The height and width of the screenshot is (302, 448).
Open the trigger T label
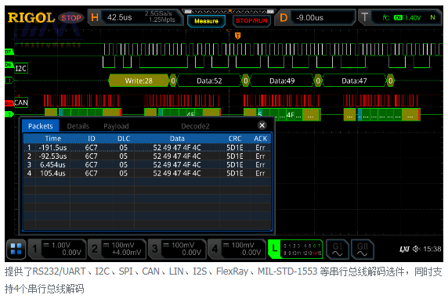(364, 17)
